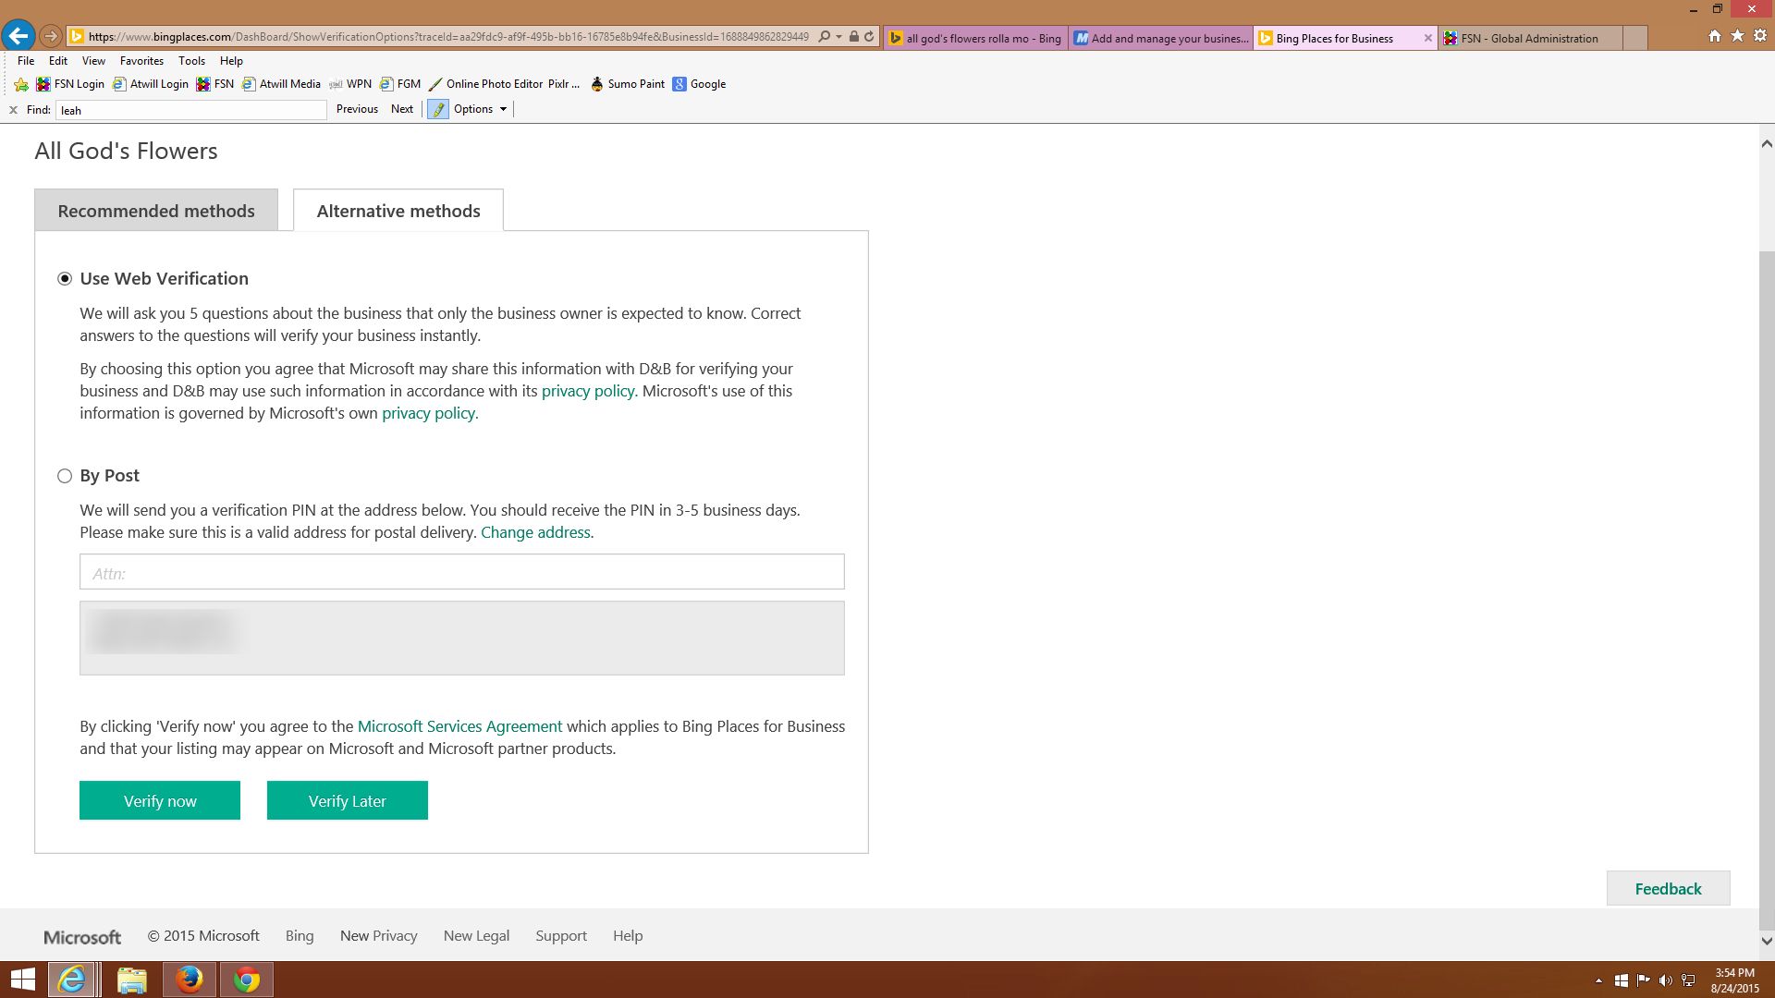Open the browser Tools gear icon
The image size is (1775, 998).
click(x=1760, y=36)
